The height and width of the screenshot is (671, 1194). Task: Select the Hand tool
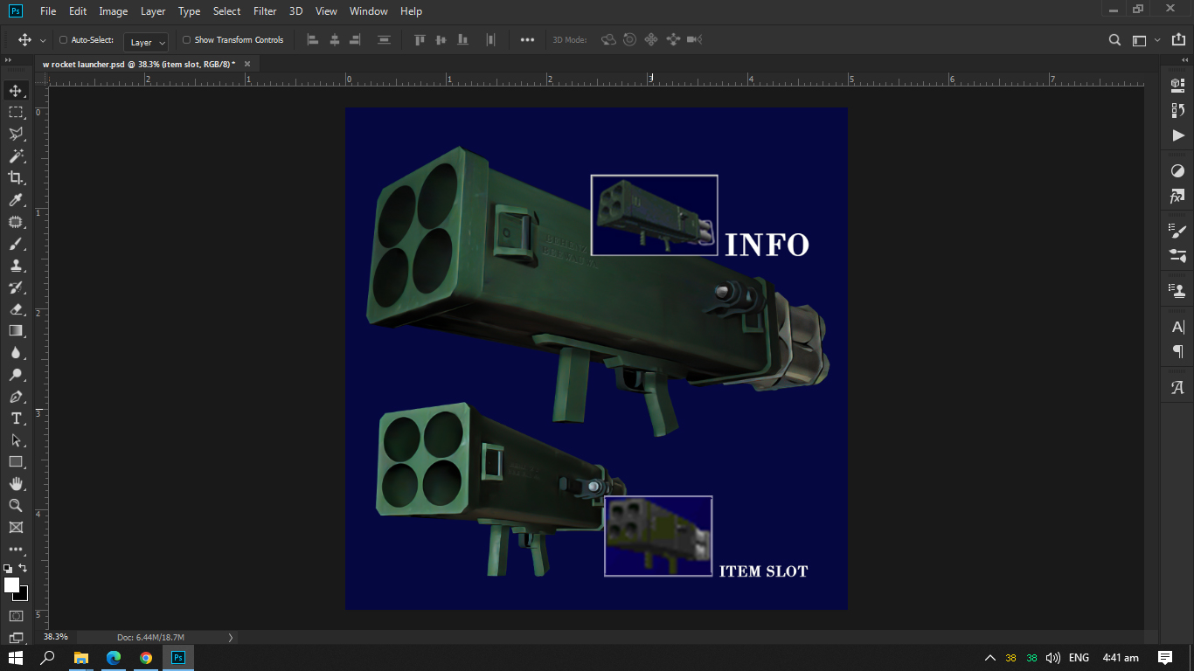coord(16,483)
